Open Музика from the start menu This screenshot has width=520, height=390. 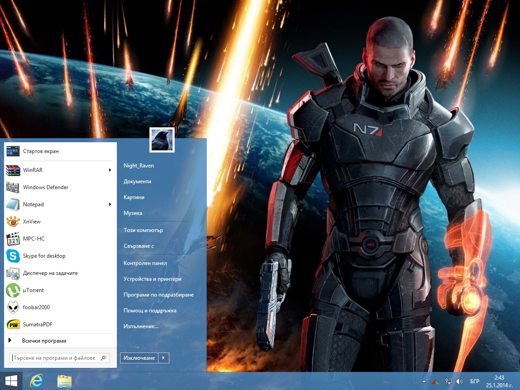[x=133, y=213]
